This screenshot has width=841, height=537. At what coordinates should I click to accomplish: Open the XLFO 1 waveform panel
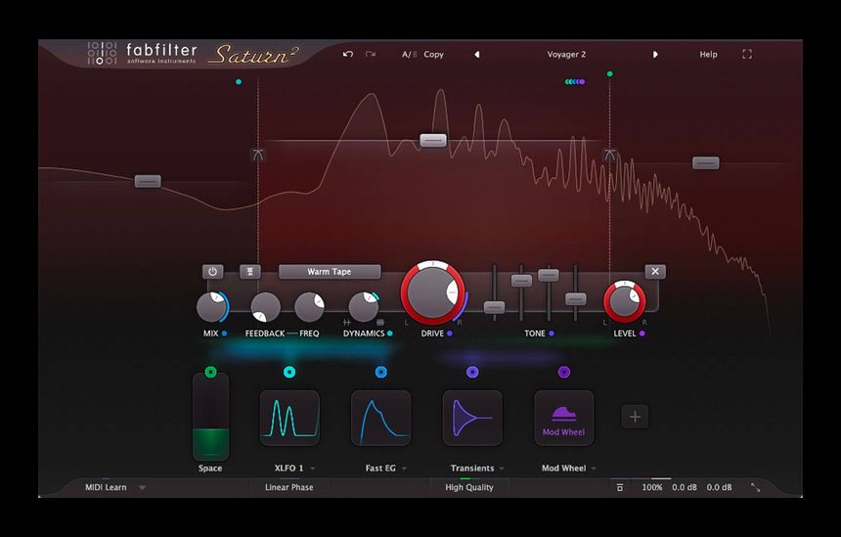tap(289, 418)
